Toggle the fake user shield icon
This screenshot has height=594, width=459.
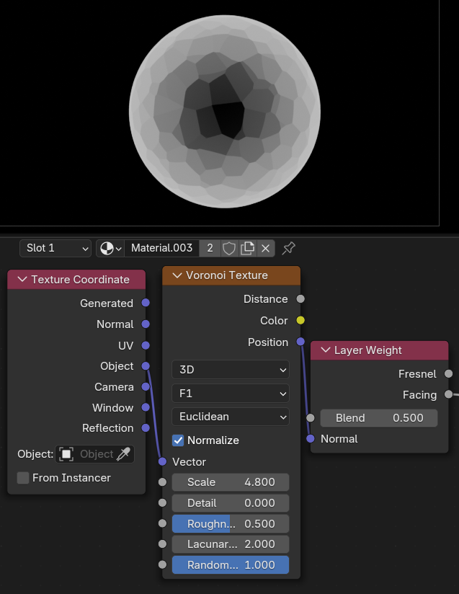coord(229,248)
